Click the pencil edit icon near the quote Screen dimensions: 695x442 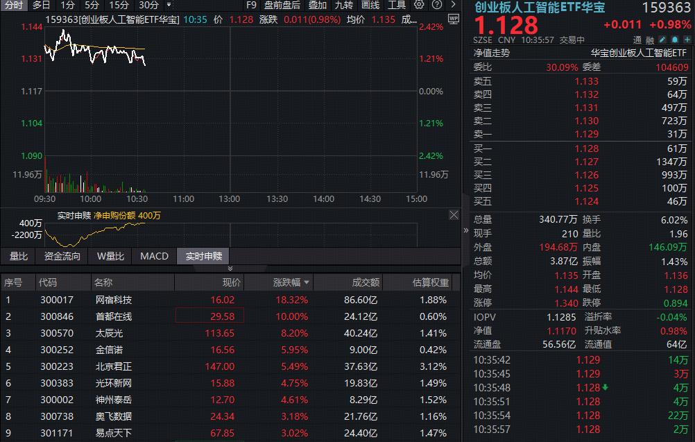(x=661, y=40)
